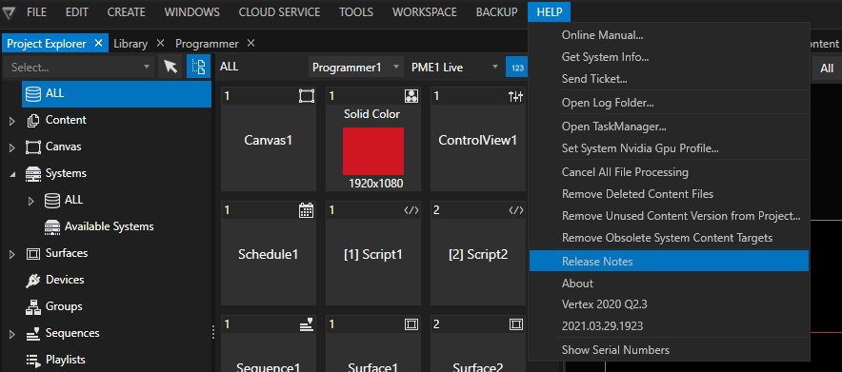Viewport: 842px width, 372px height.
Task: Expand the Sequences tree node
Action: (12, 334)
